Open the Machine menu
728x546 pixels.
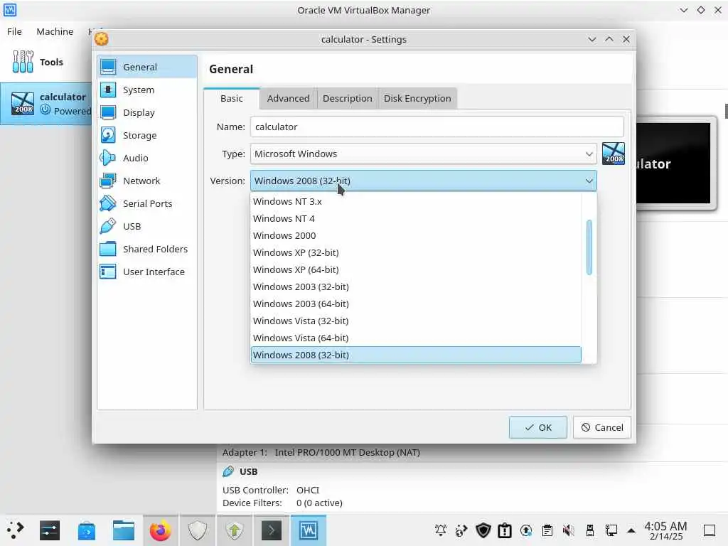coord(55,31)
